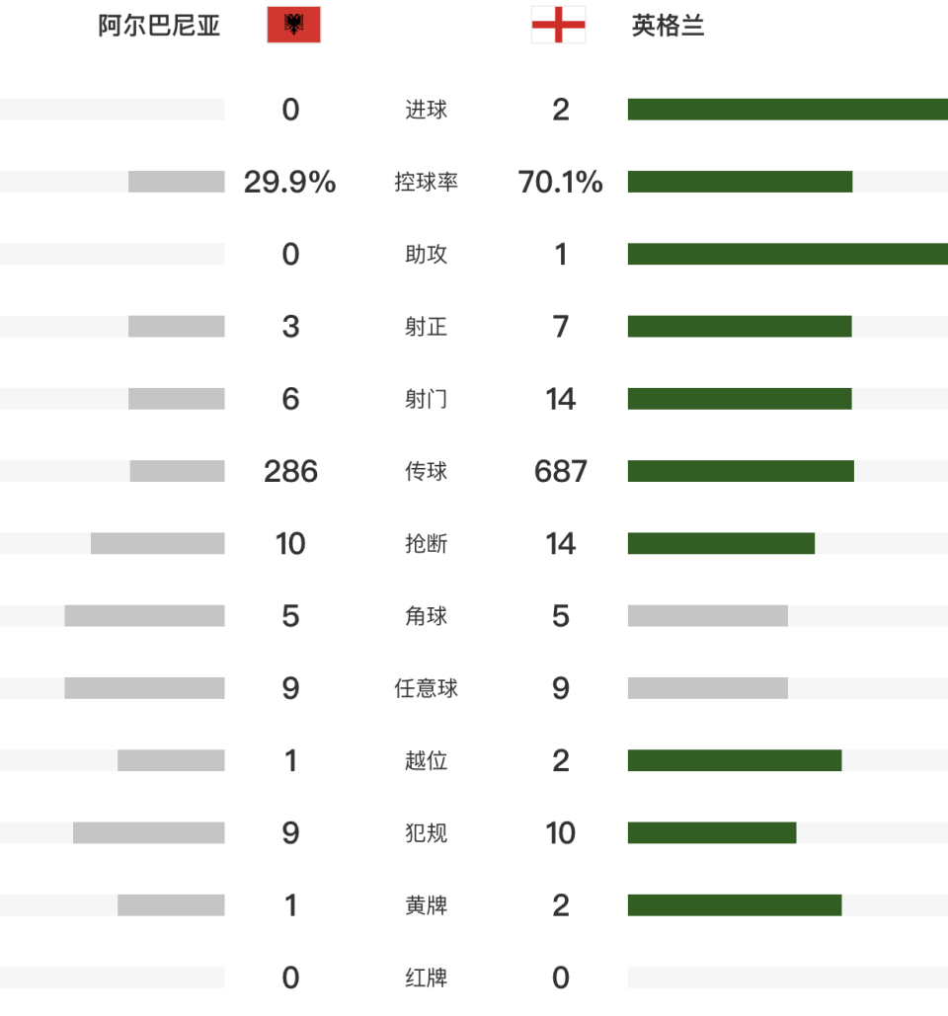Click Albania's gray 角球 bar
Screen dimensions: 948x1016
144,616
